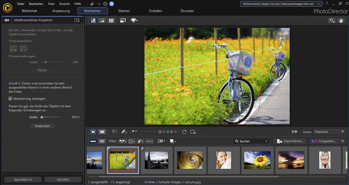Open the Zoom Einpassen dropdown
The image size is (349, 185).
329,132
